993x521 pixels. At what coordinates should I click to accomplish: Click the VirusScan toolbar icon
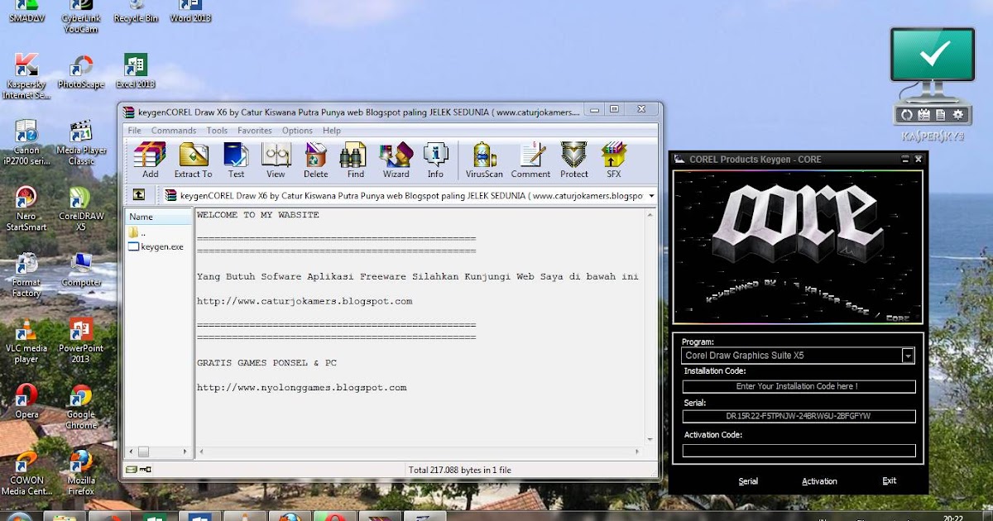(484, 160)
